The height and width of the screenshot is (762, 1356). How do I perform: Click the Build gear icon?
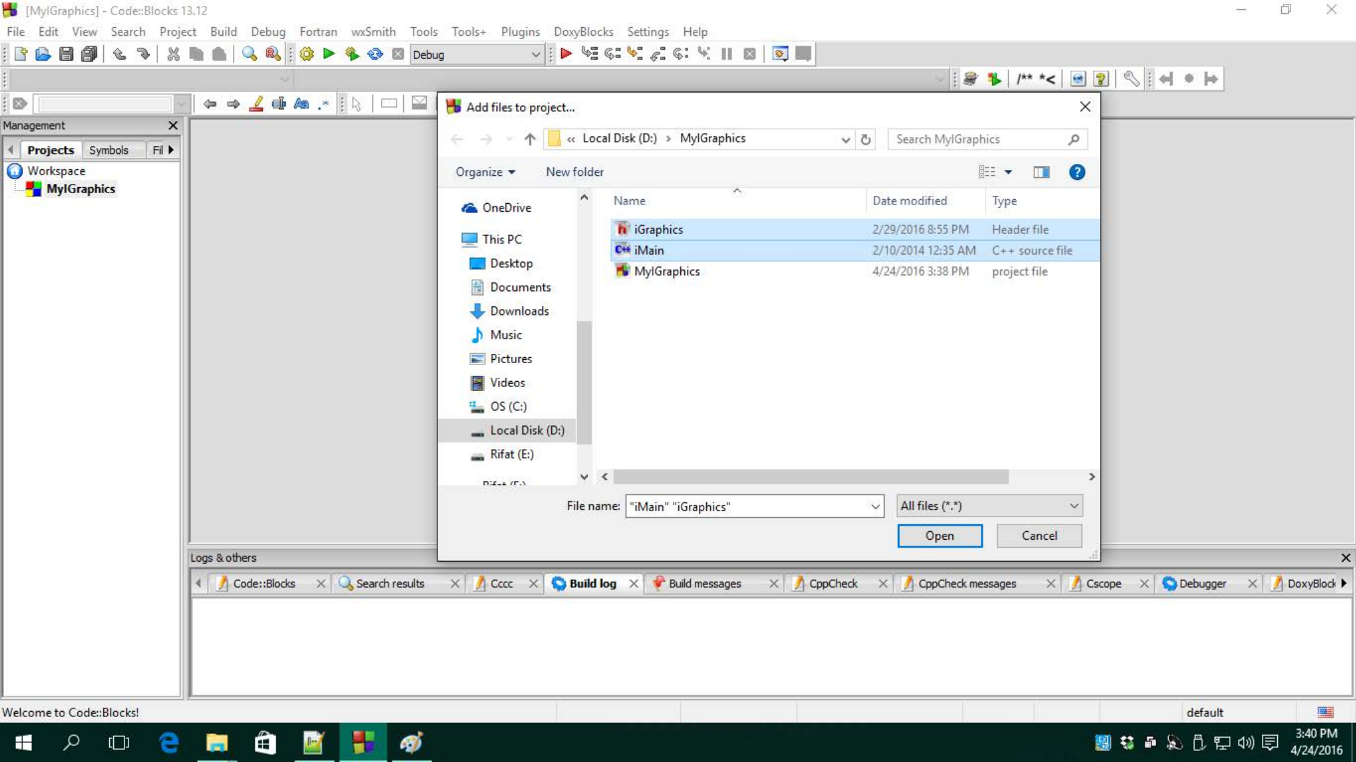tap(306, 54)
